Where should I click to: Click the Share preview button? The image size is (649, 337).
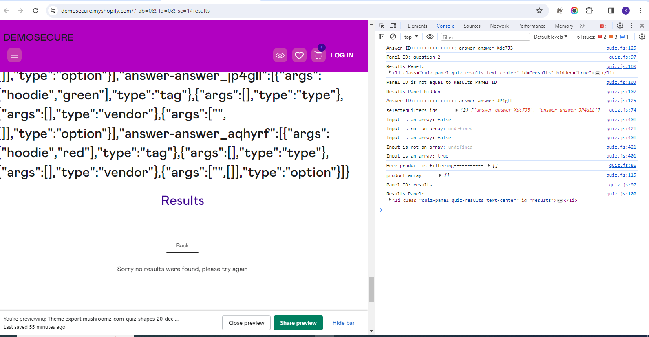(x=298, y=323)
